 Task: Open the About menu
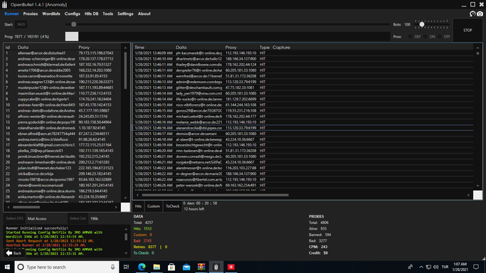(x=144, y=14)
